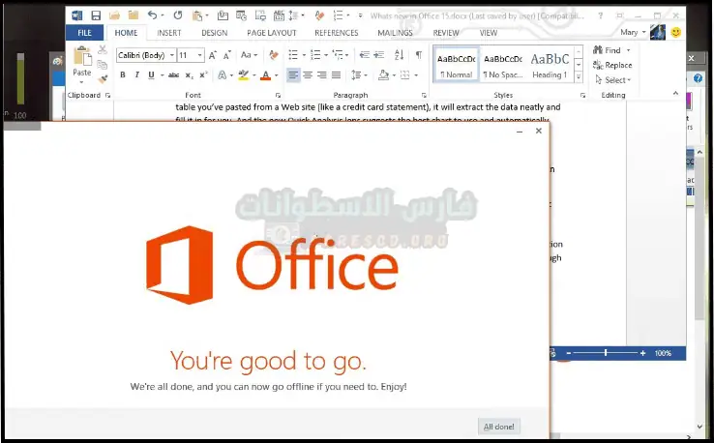This screenshot has width=714, height=443.
Task: Click the Undo arrow icon
Action: 152,15
